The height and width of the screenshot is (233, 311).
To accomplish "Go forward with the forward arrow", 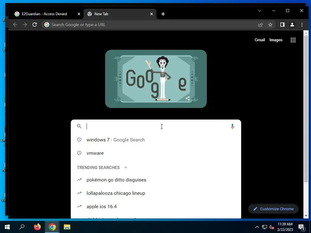I will tap(25, 25).
